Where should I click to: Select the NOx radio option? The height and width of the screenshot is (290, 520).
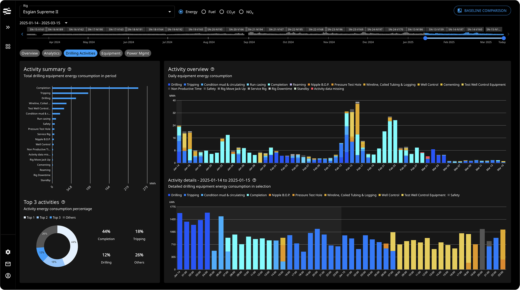tap(241, 12)
